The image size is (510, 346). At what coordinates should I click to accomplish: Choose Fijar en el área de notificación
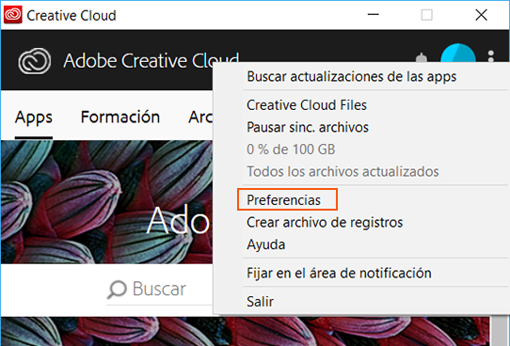click(x=339, y=273)
